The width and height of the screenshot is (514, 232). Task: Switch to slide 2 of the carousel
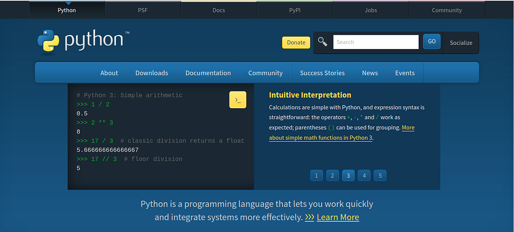tap(332, 175)
